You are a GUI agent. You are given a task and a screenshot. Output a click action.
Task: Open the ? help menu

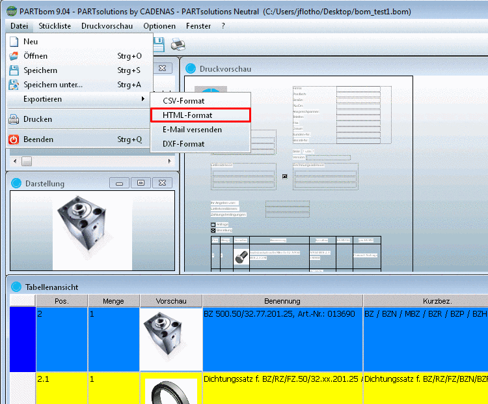(x=223, y=26)
